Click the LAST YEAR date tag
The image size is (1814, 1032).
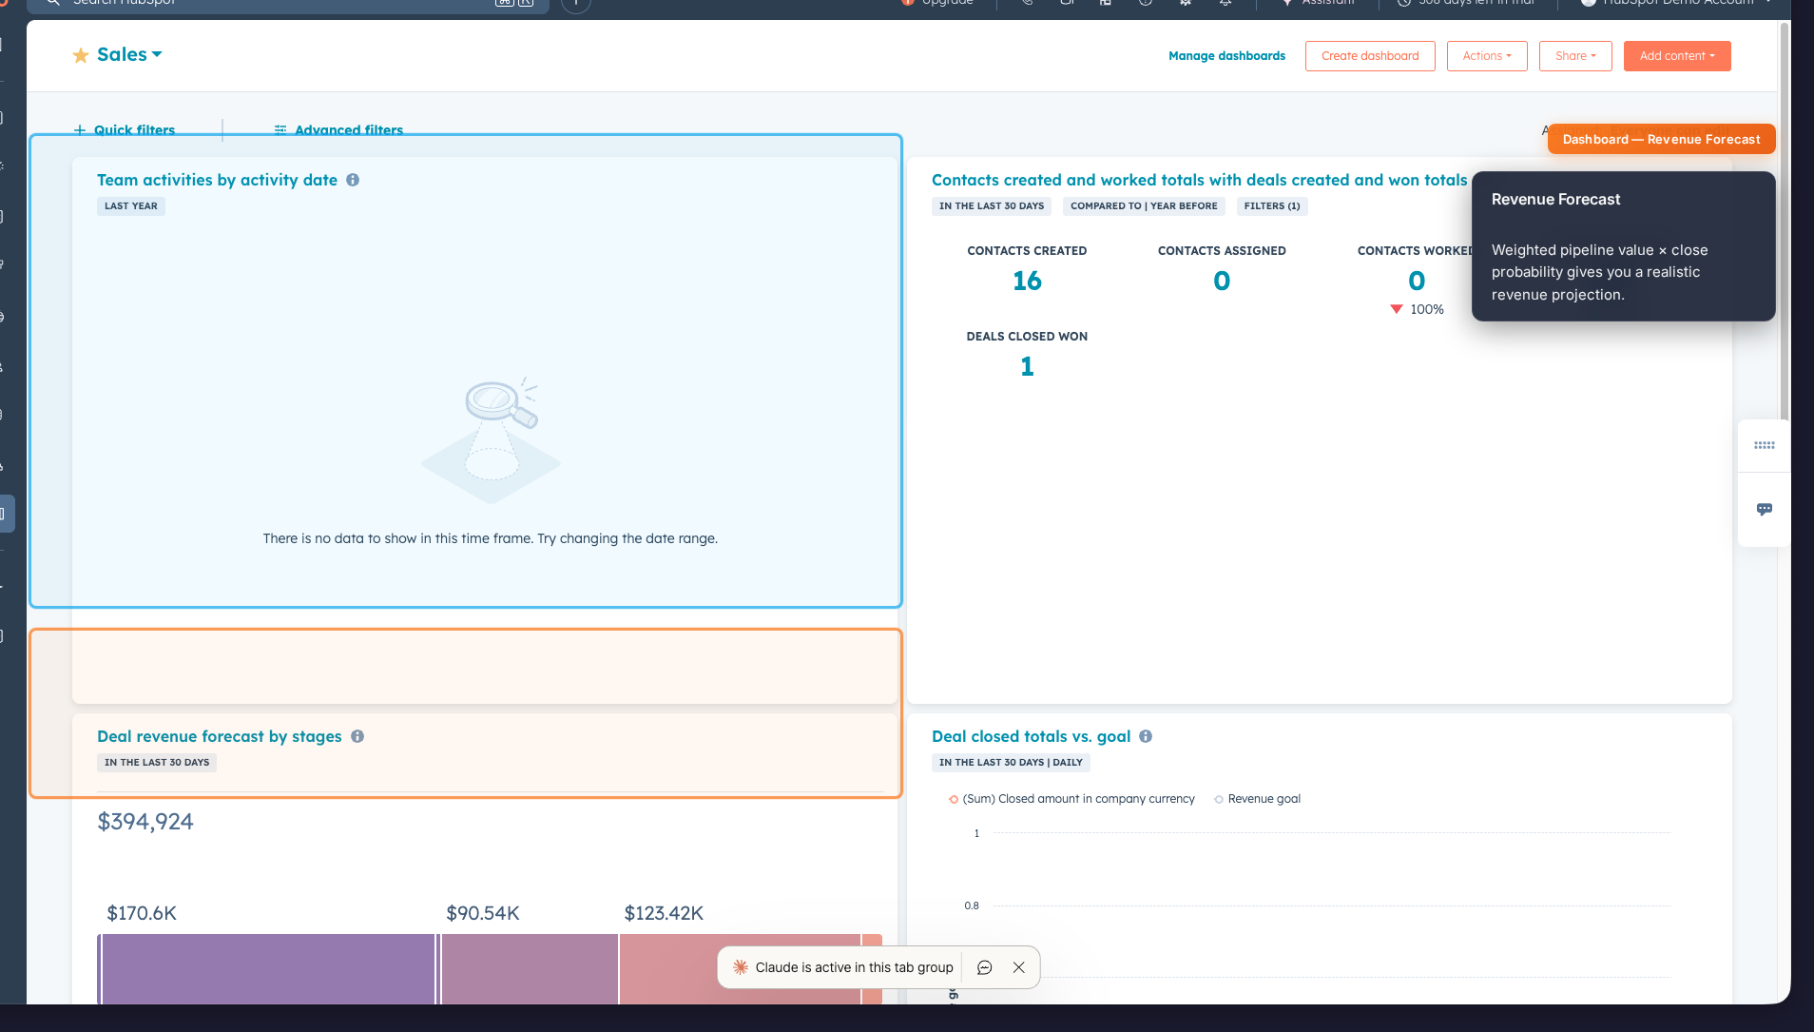[x=131, y=206]
